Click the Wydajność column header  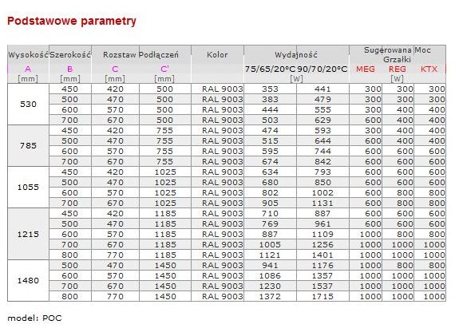[x=296, y=54]
